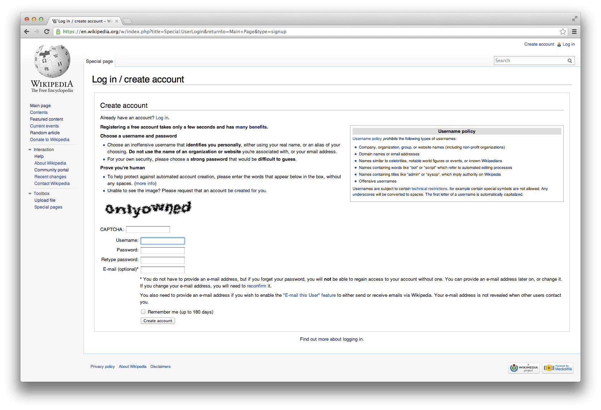Click the Wikimedia project badge
601x410 pixels.
coord(524,368)
